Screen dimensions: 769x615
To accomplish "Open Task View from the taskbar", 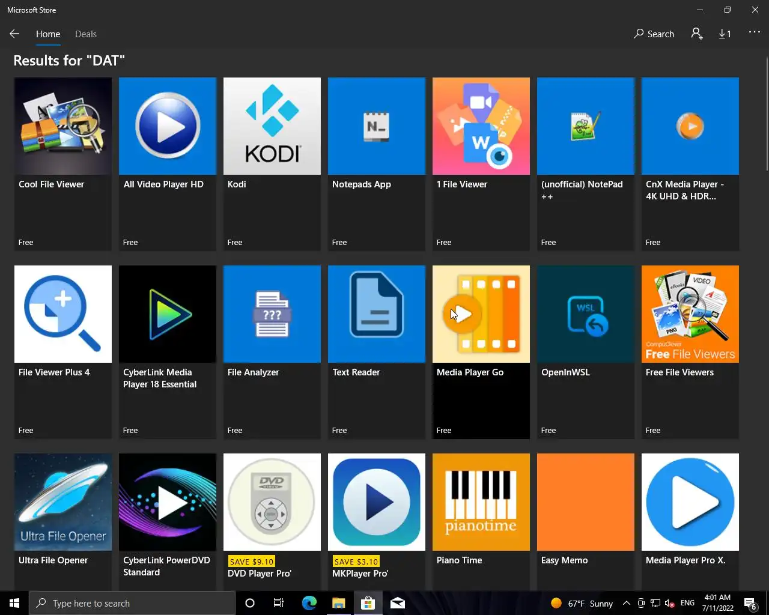I will click(279, 603).
